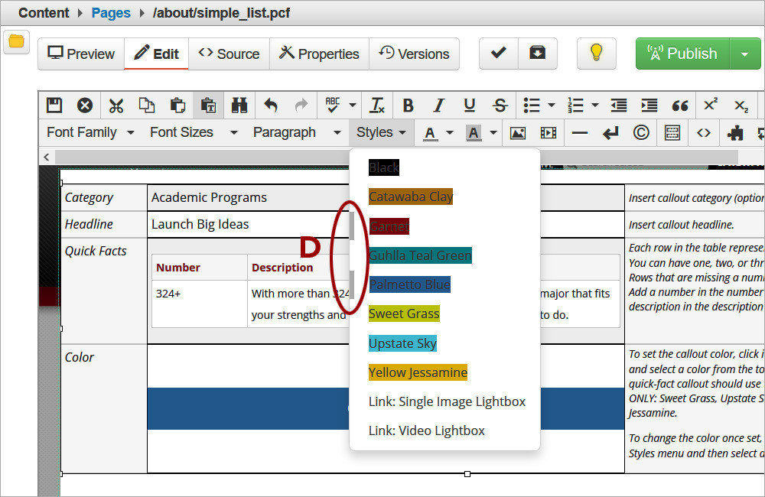The height and width of the screenshot is (497, 765).
Task: Insert a bulleted list
Action: pyautogui.click(x=532, y=106)
